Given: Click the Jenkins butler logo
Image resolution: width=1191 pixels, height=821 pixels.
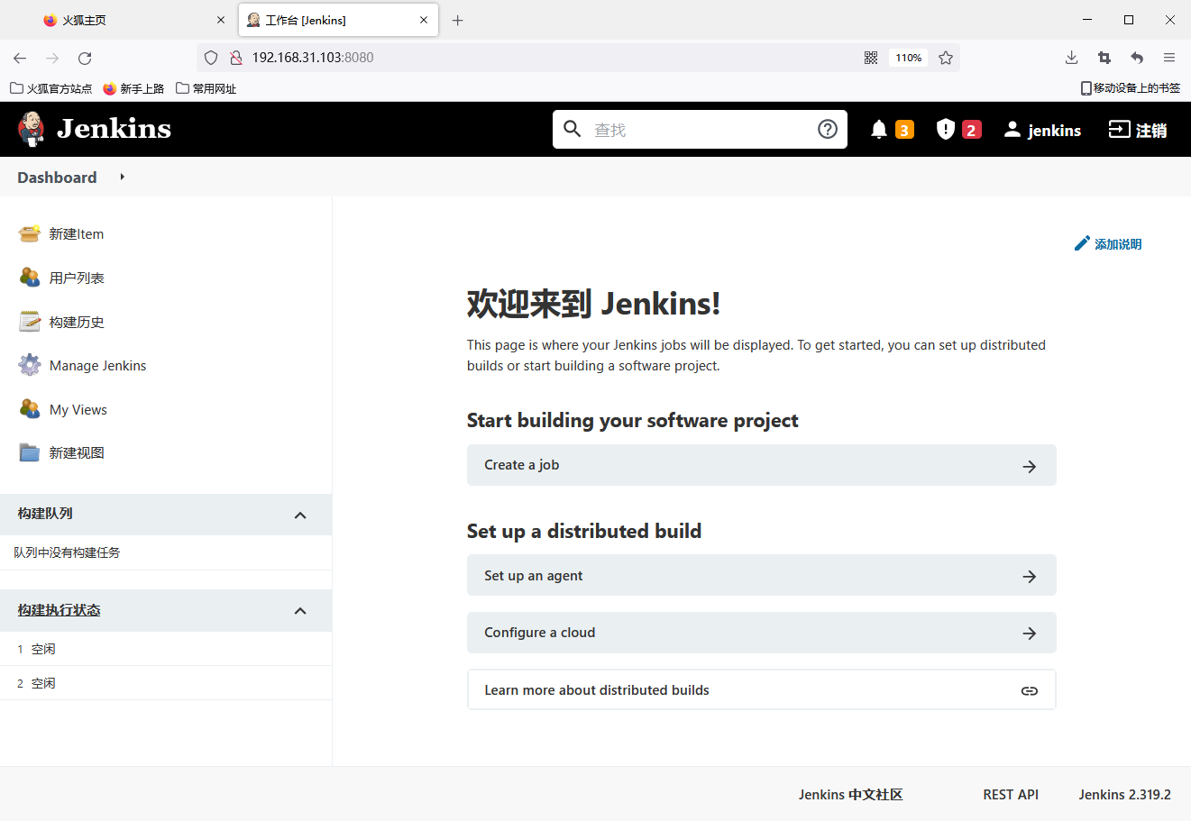Looking at the screenshot, I should click(32, 129).
